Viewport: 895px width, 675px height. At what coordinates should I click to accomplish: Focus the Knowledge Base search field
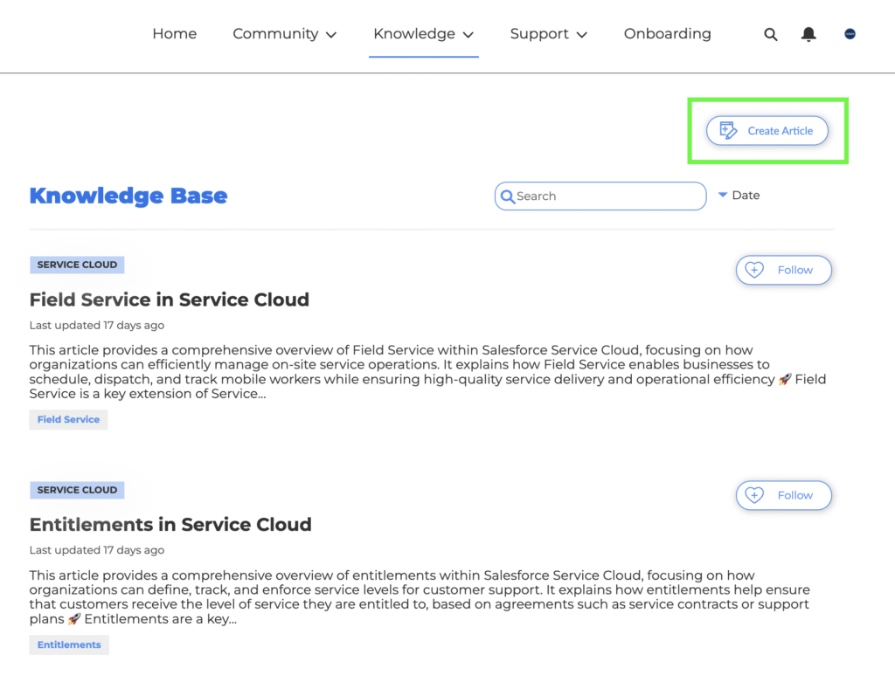(600, 196)
